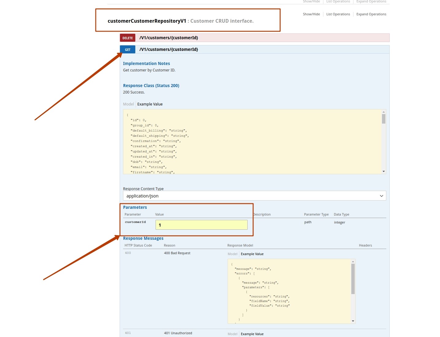The image size is (440, 337).
Task: Click List Operations for customerCustomerRepositoryV1
Action: coord(338,14)
